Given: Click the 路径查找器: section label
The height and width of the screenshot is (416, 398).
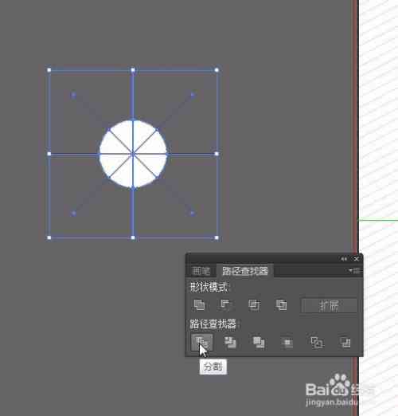Looking at the screenshot, I should pos(215,324).
